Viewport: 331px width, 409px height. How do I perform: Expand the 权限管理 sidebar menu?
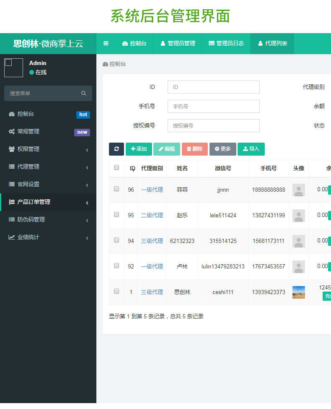(48, 149)
